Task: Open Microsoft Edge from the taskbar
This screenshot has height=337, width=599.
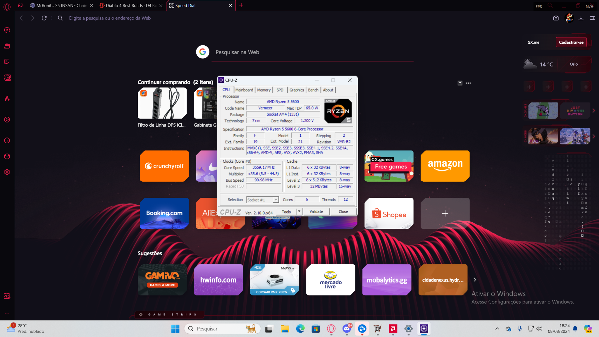Action: click(x=300, y=329)
